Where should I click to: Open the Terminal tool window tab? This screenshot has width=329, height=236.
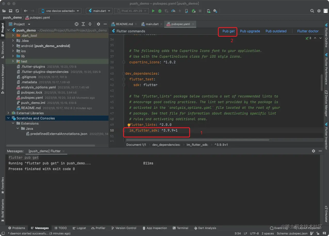(180, 228)
